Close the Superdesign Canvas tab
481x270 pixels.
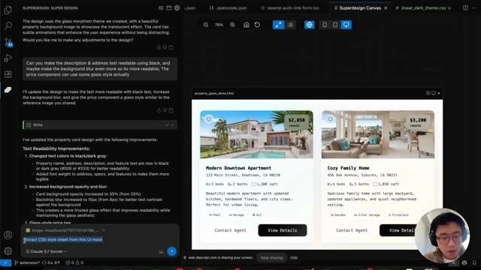pos(386,8)
